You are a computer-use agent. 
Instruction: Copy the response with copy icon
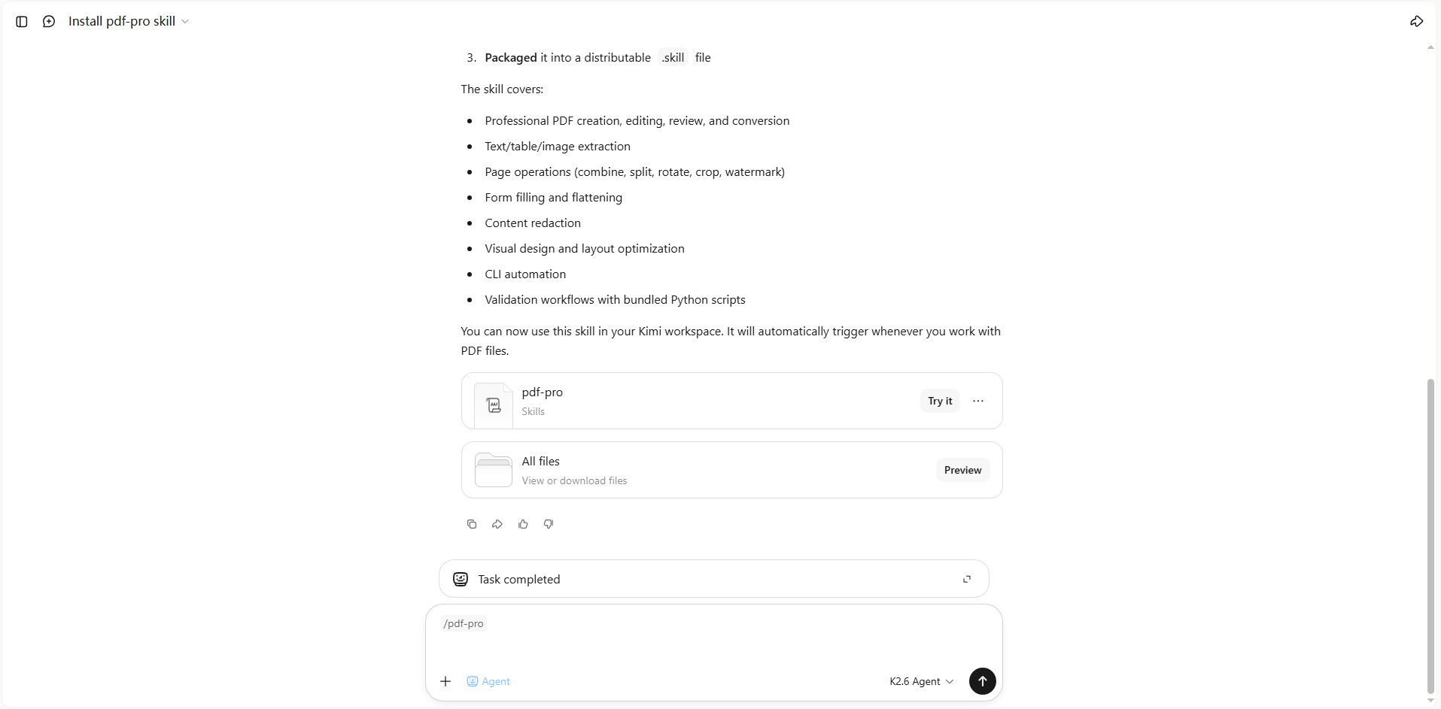[x=472, y=524]
